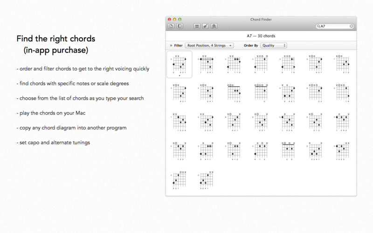Viewport: 373px width, 233px height.
Task: Select the fourth chord diagram in third row
Action: [261, 122]
